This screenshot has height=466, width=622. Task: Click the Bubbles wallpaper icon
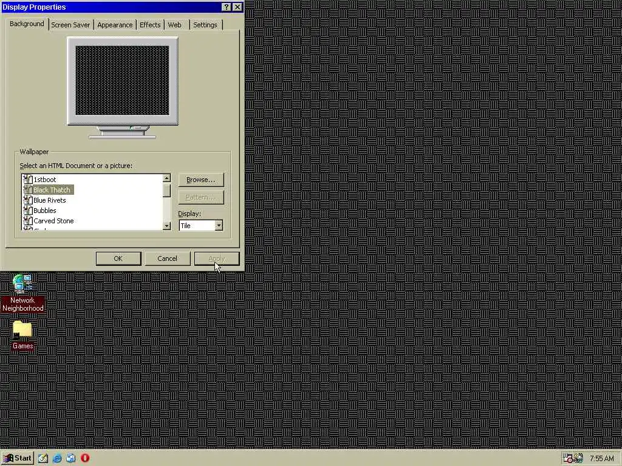tap(27, 211)
